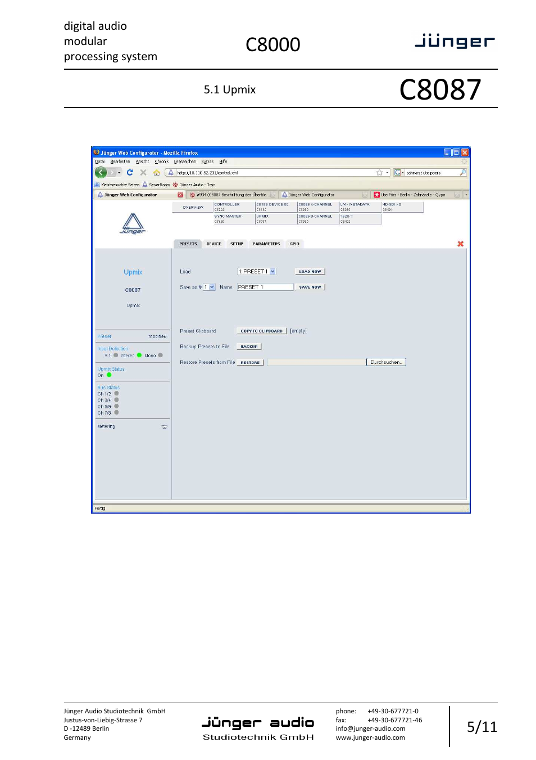
Task: Switch to the SETUP tab
Action: (x=237, y=244)
